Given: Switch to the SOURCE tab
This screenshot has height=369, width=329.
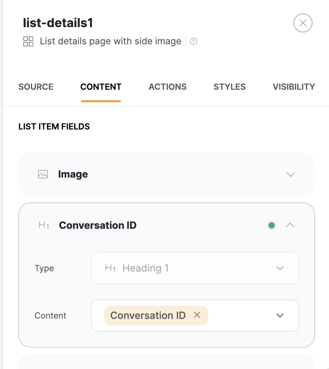Looking at the screenshot, I should coord(36,87).
